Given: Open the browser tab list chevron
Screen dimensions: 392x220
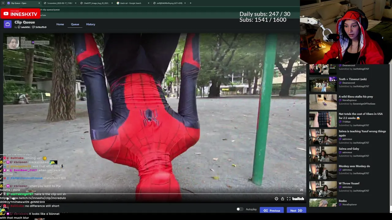Looking at the screenshot, I should click(3, 3).
